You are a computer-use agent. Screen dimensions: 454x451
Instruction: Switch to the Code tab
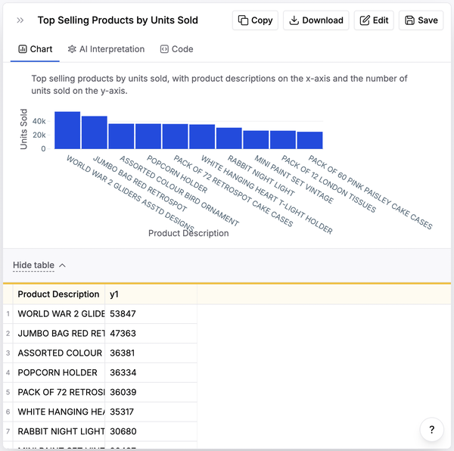tap(176, 49)
